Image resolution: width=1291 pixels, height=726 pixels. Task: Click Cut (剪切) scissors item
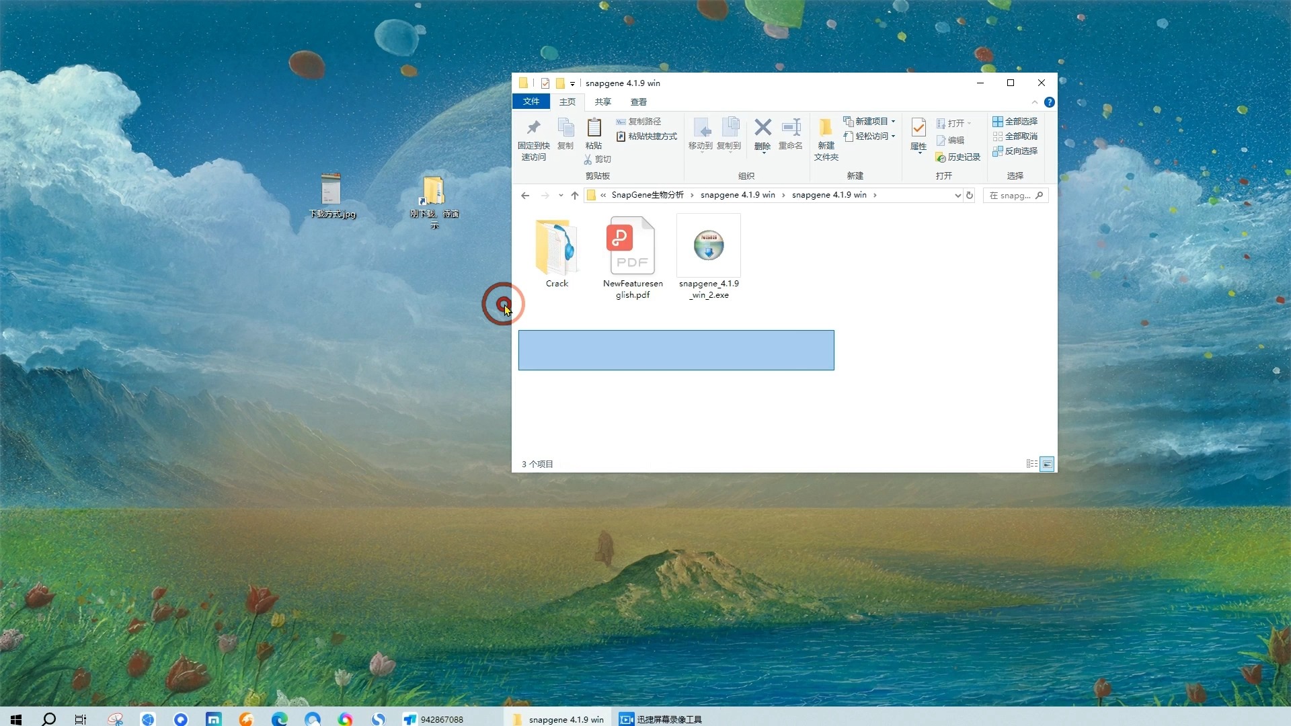(597, 159)
